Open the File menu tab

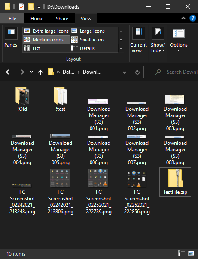(12, 19)
